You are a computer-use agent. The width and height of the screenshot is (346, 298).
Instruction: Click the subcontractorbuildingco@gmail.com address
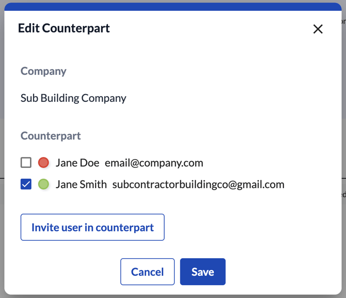click(x=198, y=184)
